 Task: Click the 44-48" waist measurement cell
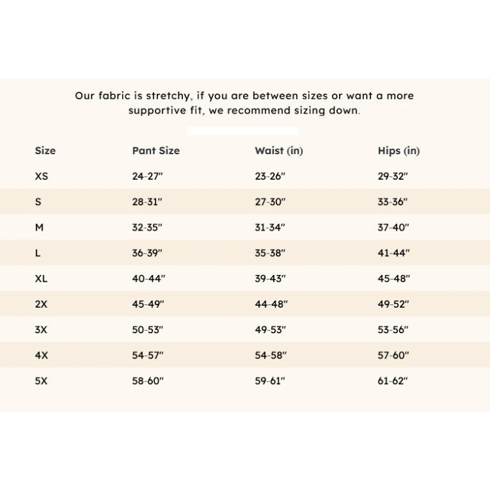[x=271, y=304]
